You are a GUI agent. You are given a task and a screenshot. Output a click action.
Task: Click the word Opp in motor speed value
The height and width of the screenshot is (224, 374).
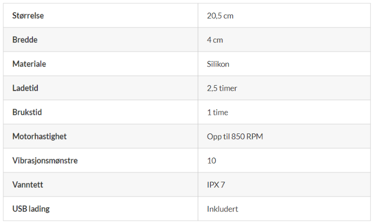[x=214, y=136]
